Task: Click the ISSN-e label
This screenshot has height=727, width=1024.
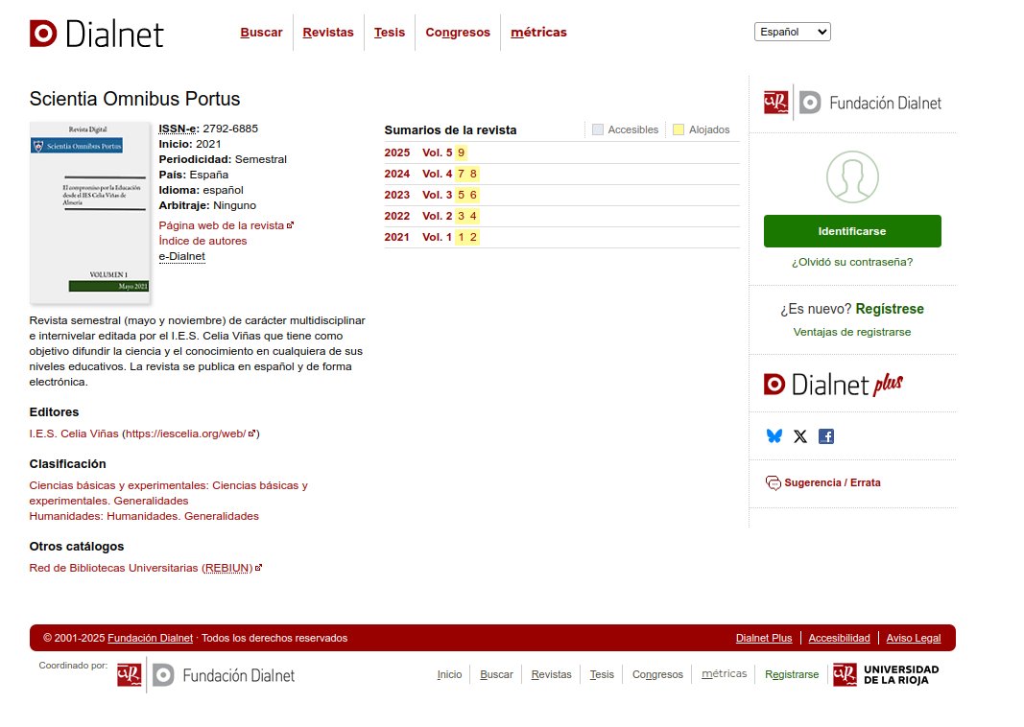Action: [178, 129]
